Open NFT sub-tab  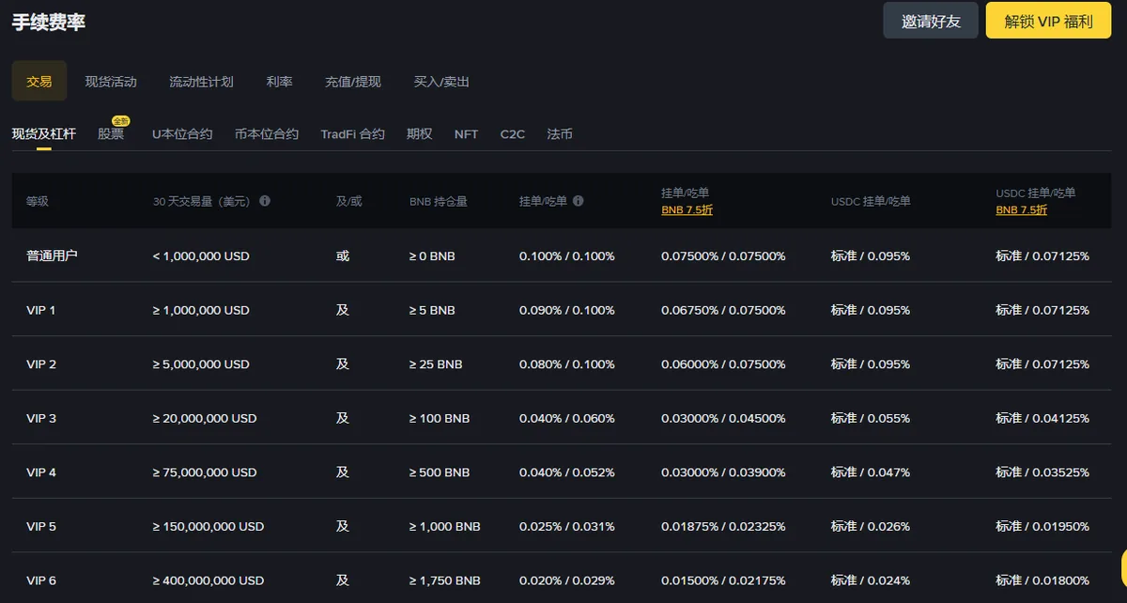click(x=466, y=134)
